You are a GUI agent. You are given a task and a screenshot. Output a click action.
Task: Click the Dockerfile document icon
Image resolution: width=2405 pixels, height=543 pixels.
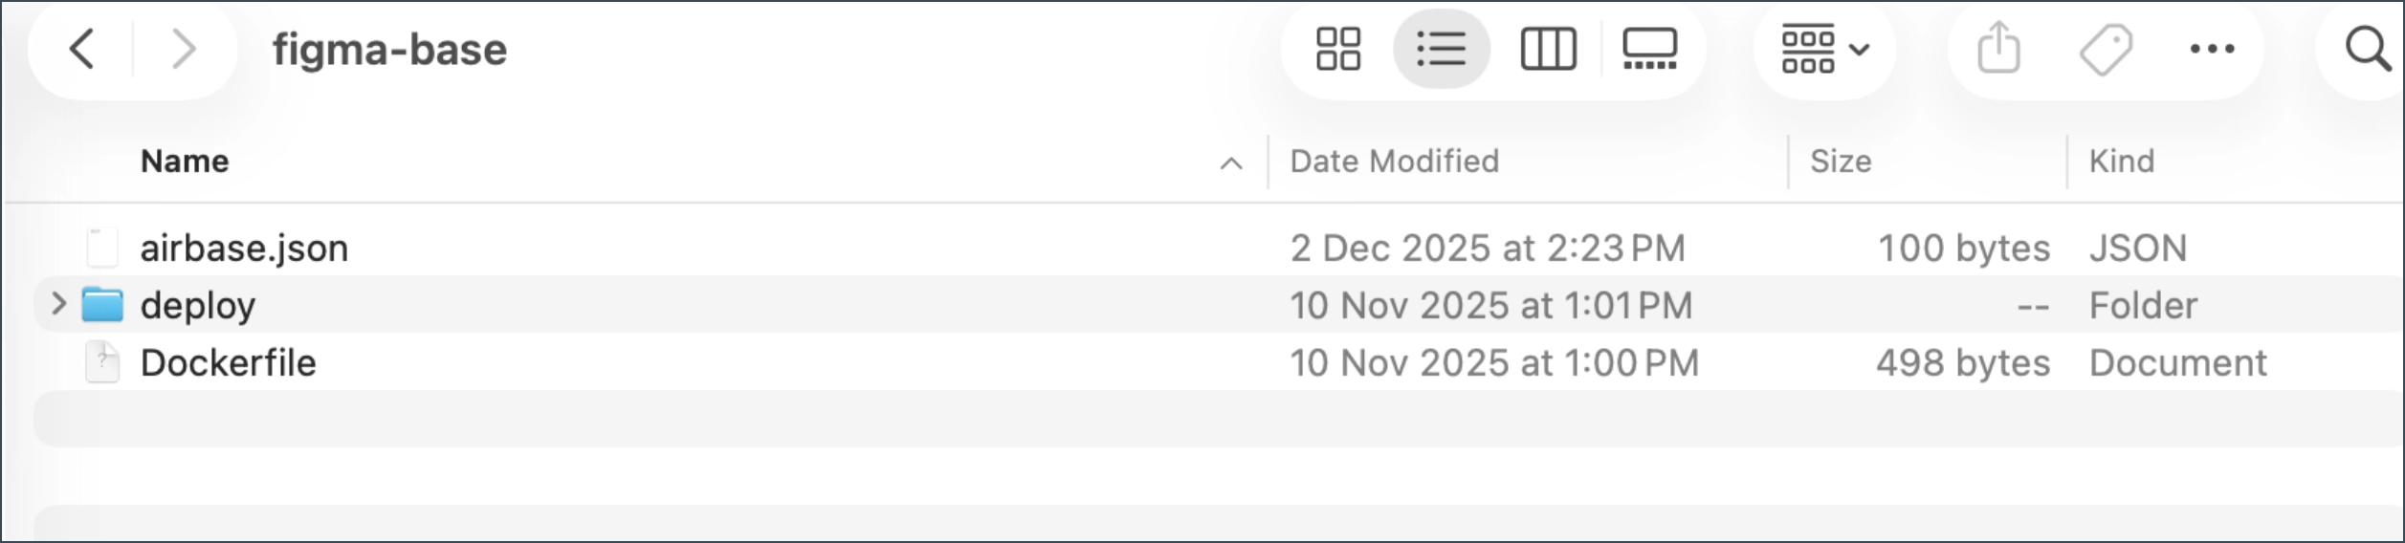[x=102, y=362]
